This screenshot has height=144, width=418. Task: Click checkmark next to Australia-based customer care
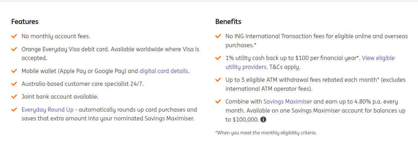tap(14, 84)
